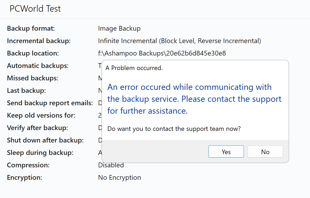
Task: Click the 'Disabled' compression value
Action: (111, 165)
